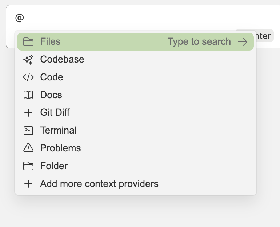
Task: Click the Terminal prompt icon
Action: click(x=28, y=130)
